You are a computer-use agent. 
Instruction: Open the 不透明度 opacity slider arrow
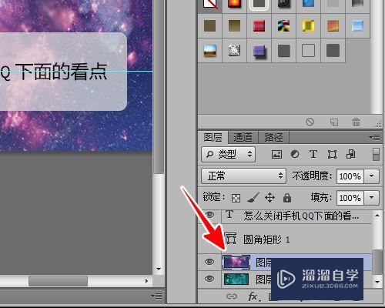(372, 176)
